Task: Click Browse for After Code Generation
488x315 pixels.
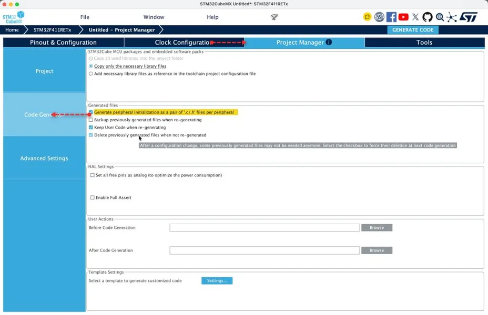Action: tap(377, 250)
